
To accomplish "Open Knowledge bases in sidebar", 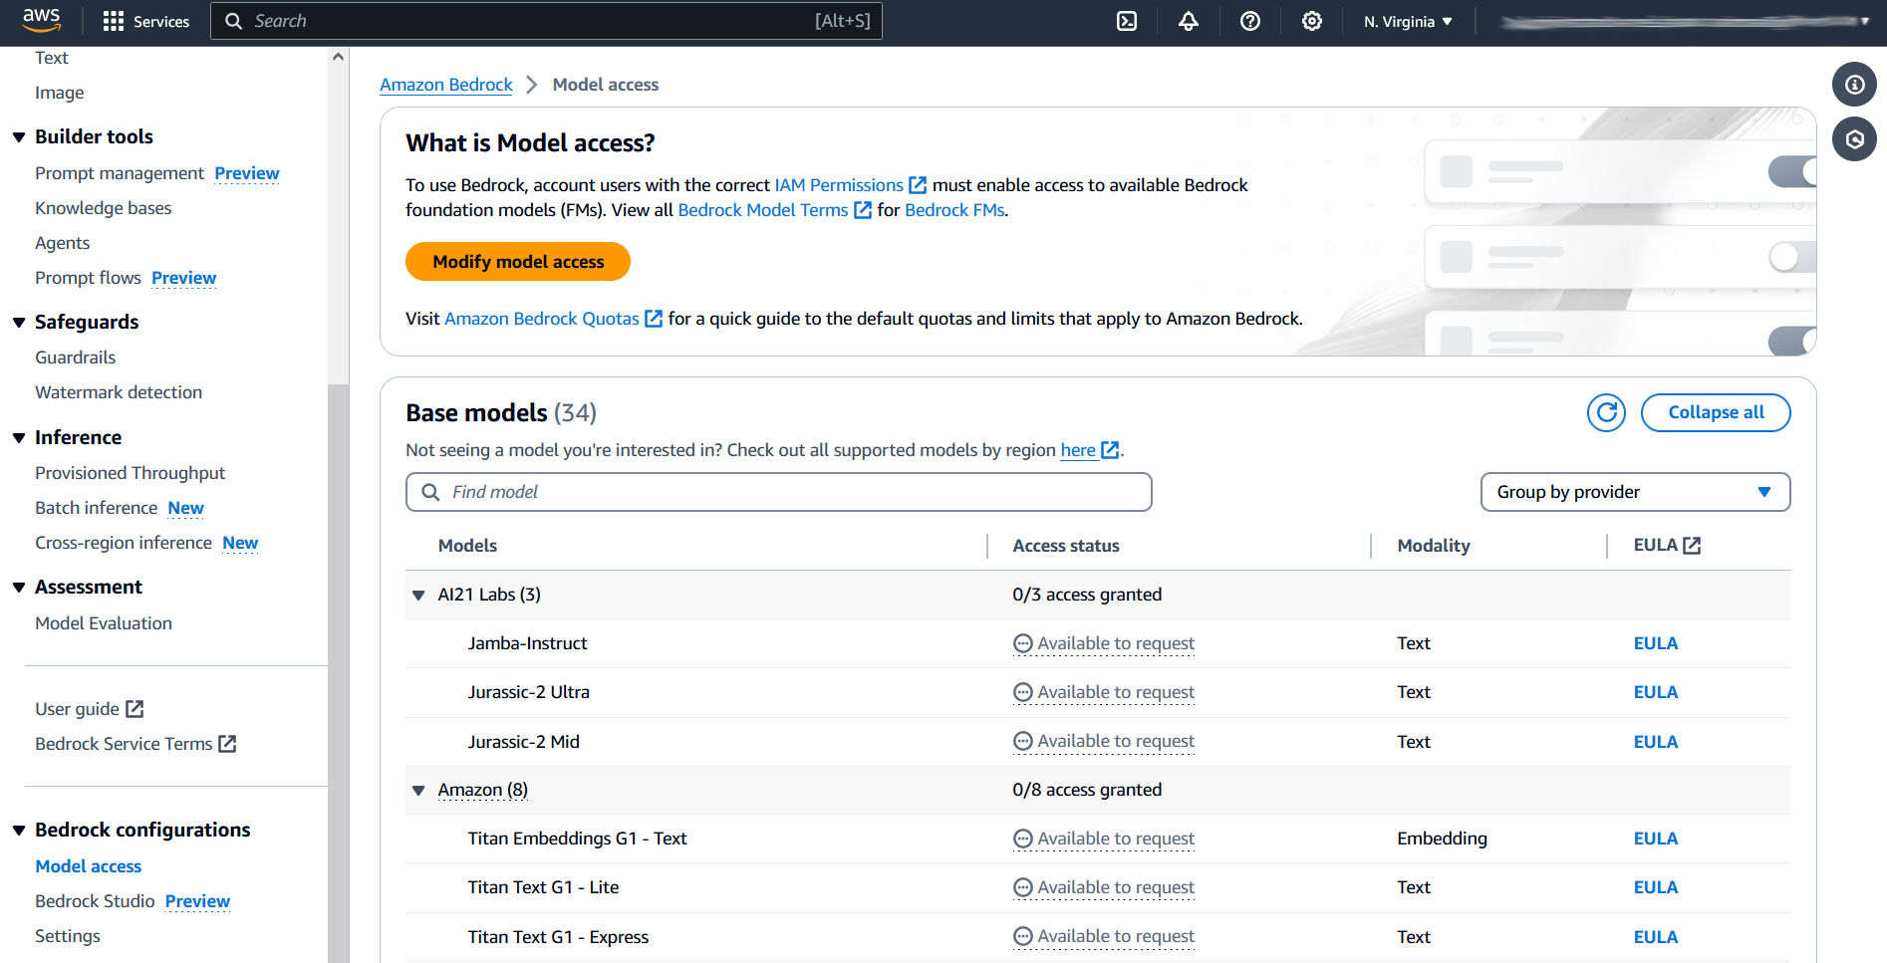I will [103, 208].
